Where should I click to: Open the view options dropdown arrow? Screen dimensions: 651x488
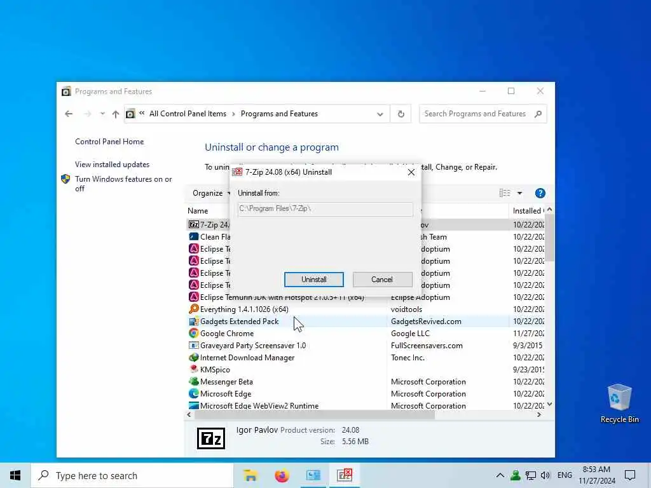pos(519,193)
